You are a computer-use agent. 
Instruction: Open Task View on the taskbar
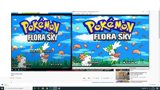tap(39, 88)
